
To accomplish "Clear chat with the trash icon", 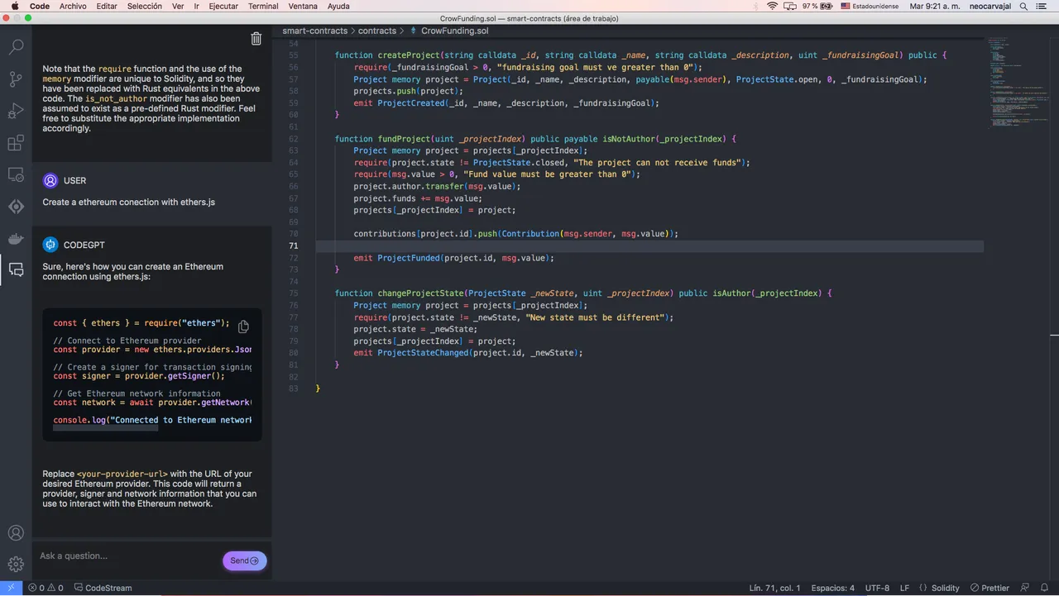I will click(256, 39).
